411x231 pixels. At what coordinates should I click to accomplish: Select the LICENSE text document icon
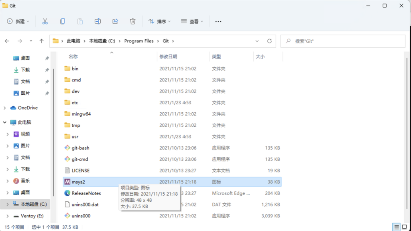67,170
